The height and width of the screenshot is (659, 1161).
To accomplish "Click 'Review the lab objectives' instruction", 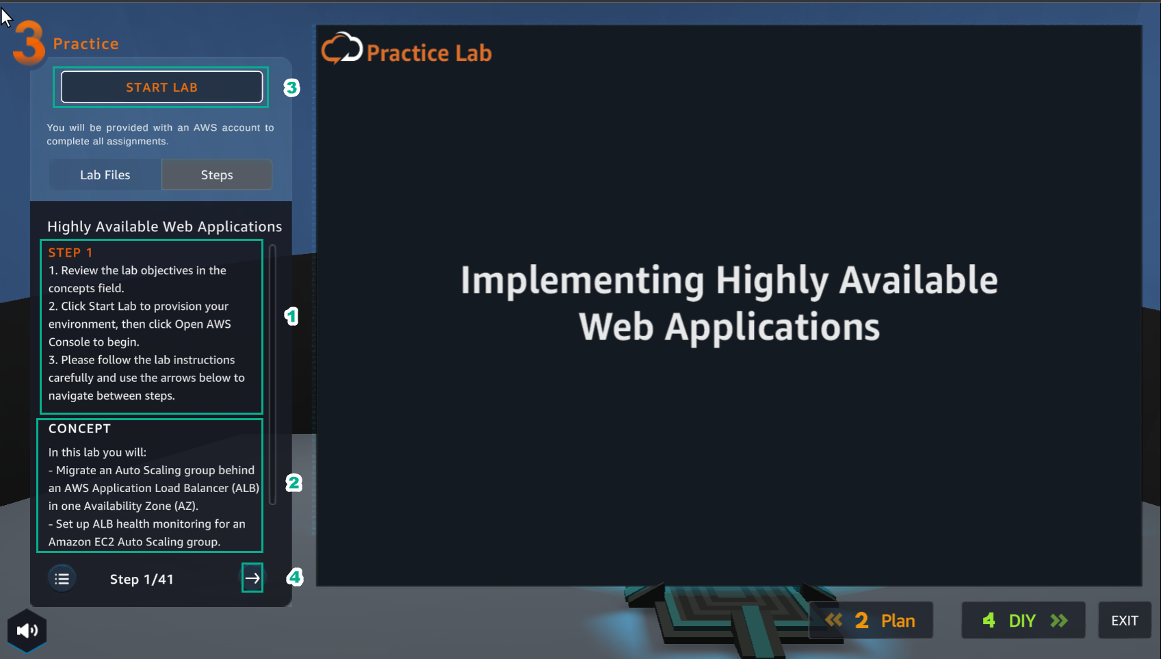I will 138,279.
